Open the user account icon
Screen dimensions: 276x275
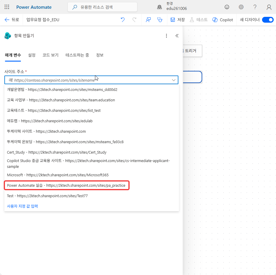[x=269, y=7]
